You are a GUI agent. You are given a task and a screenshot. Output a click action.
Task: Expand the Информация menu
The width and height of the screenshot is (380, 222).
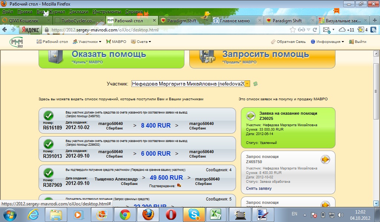(327, 42)
